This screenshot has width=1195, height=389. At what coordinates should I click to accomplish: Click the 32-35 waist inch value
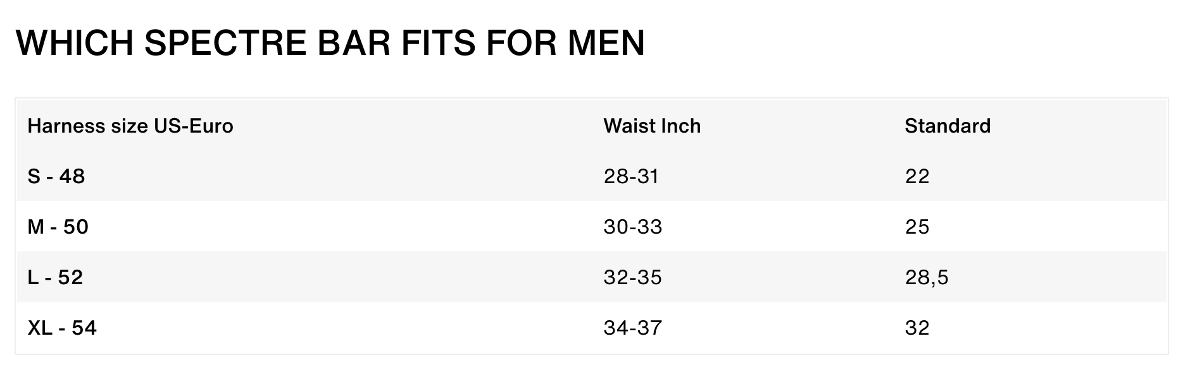(633, 277)
